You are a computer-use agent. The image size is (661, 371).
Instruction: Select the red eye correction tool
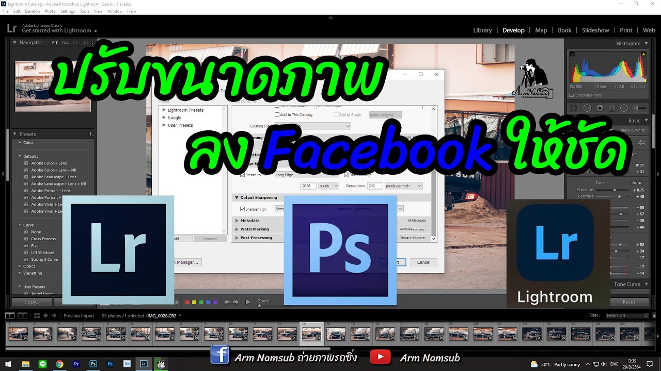(x=600, y=108)
